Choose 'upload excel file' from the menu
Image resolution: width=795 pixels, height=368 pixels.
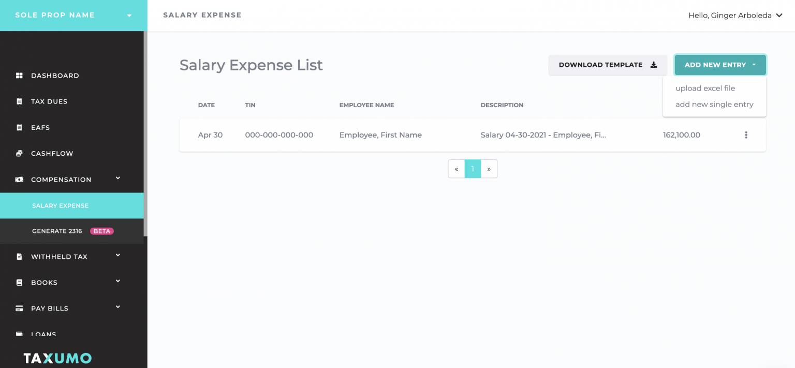[705, 88]
